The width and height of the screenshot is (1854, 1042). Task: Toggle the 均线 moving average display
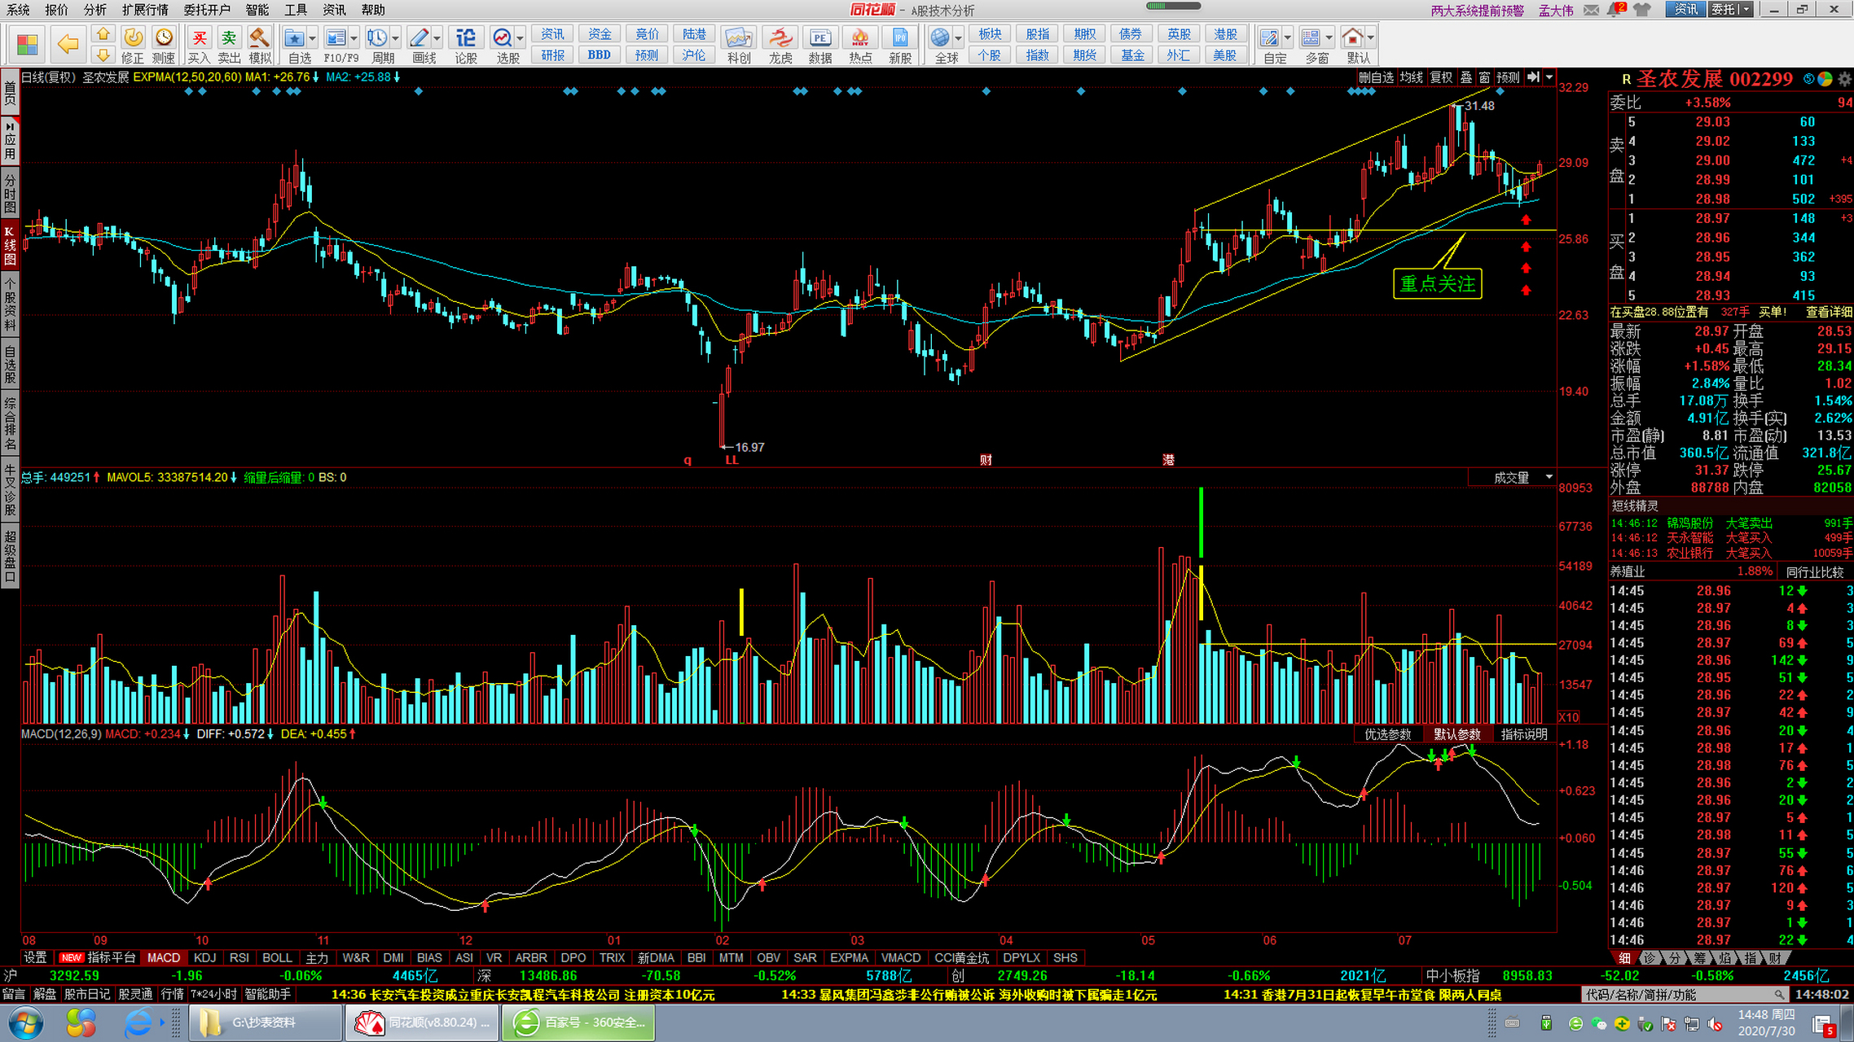pyautogui.click(x=1411, y=77)
